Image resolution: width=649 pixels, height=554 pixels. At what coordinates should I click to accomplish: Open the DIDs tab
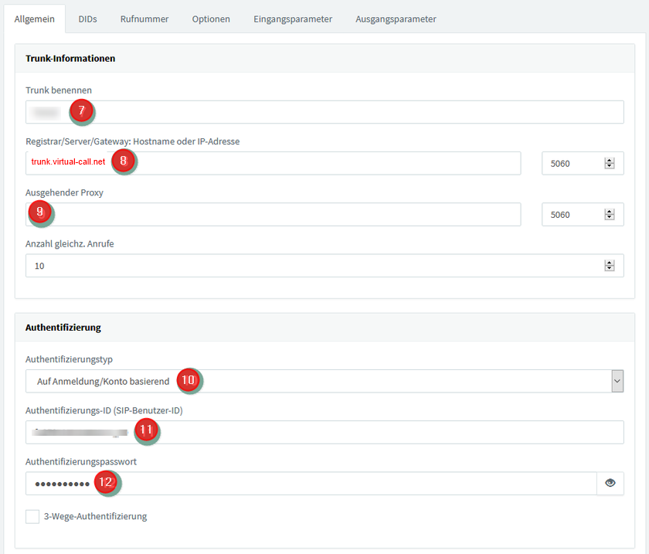pyautogui.click(x=87, y=19)
